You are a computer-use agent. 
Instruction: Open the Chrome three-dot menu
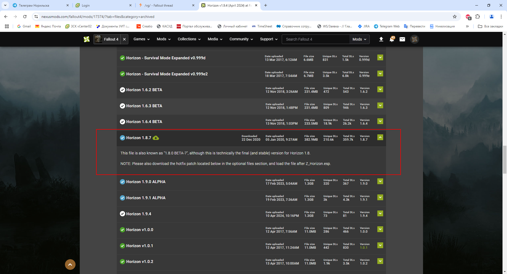tap(501, 17)
